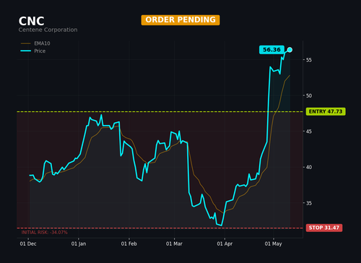The image size is (361, 263).
Task: Click the 50 price axis tick
Action: (x=309, y=95)
